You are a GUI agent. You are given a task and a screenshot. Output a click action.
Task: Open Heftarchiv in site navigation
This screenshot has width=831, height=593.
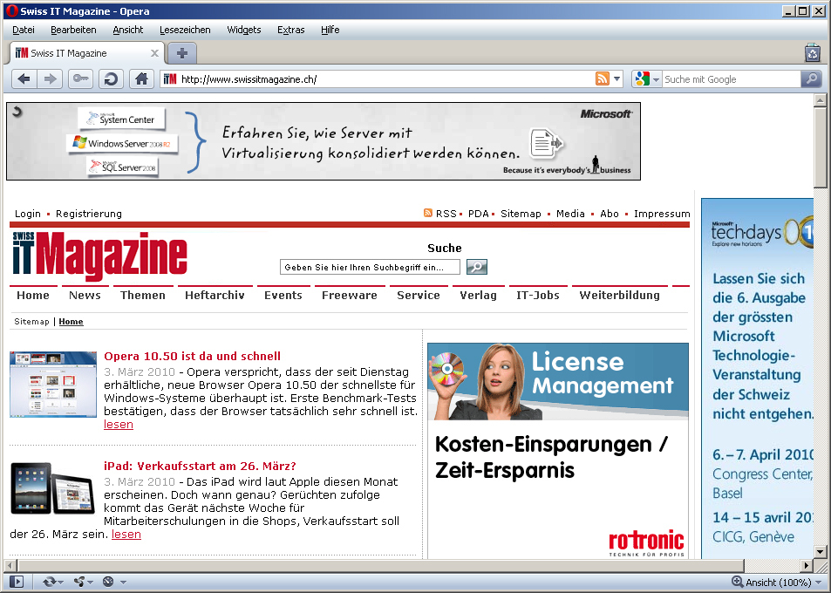coord(215,295)
